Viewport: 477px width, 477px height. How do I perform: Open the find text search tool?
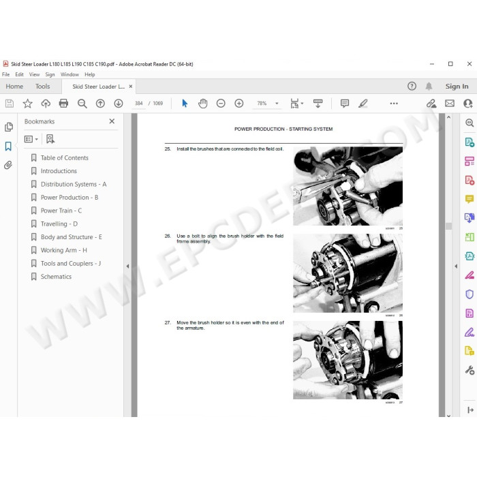[x=82, y=104]
